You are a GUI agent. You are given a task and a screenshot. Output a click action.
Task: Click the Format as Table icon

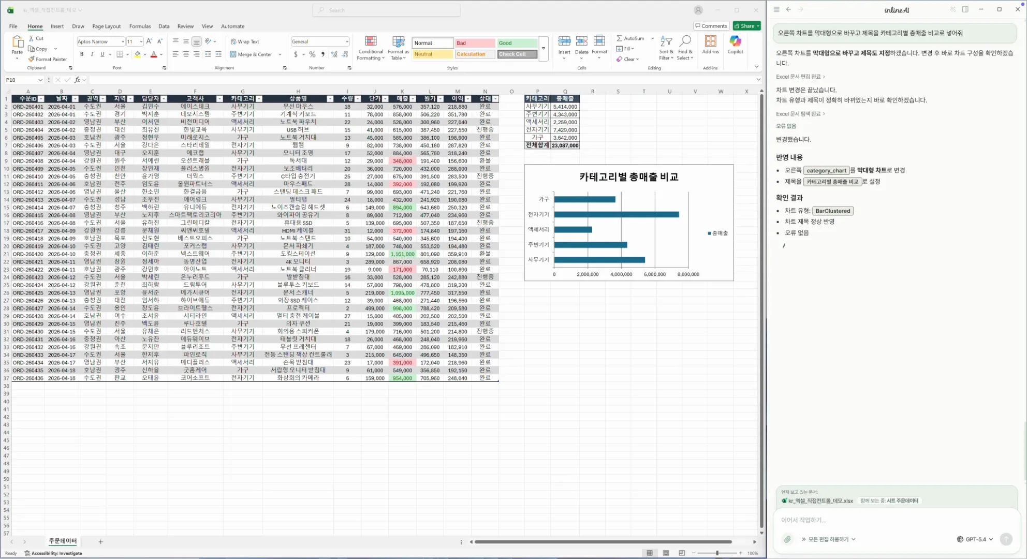coord(398,42)
